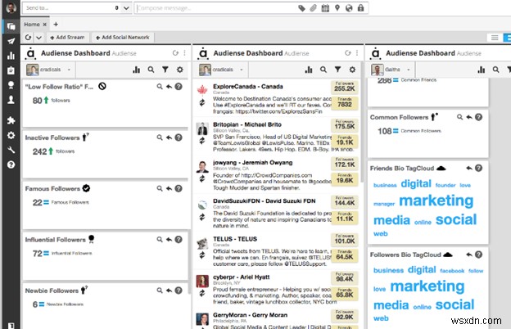Open the filter funnel in second stream
This screenshot has width=511, height=329.
tap(337, 70)
